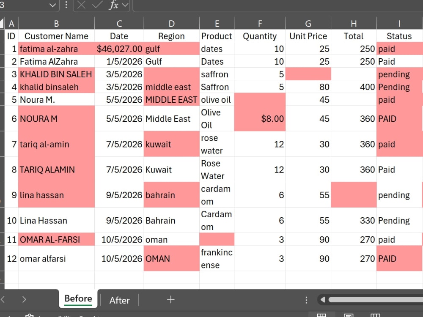Open the vertical dots beside the Name Box
The image size is (423, 317).
point(66,5)
